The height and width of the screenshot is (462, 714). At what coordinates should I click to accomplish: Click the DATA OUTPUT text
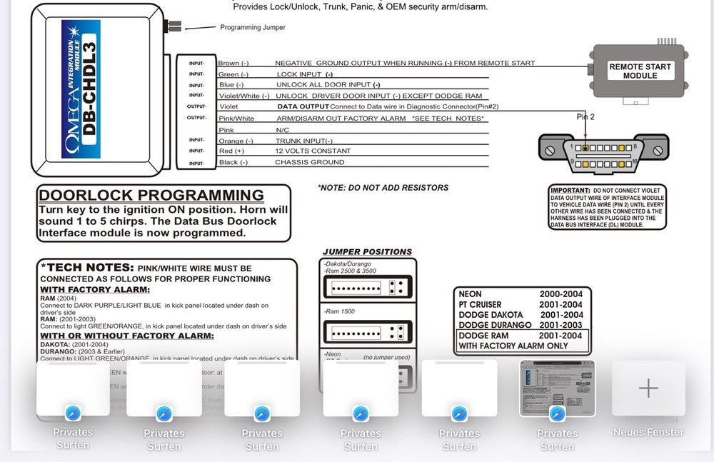point(303,106)
